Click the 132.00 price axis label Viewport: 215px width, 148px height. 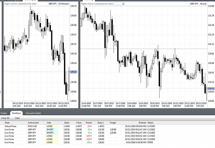pyautogui.click(x=211, y=6)
